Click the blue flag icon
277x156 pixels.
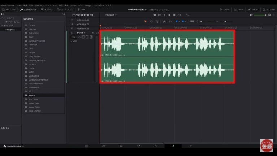tap(177, 21)
